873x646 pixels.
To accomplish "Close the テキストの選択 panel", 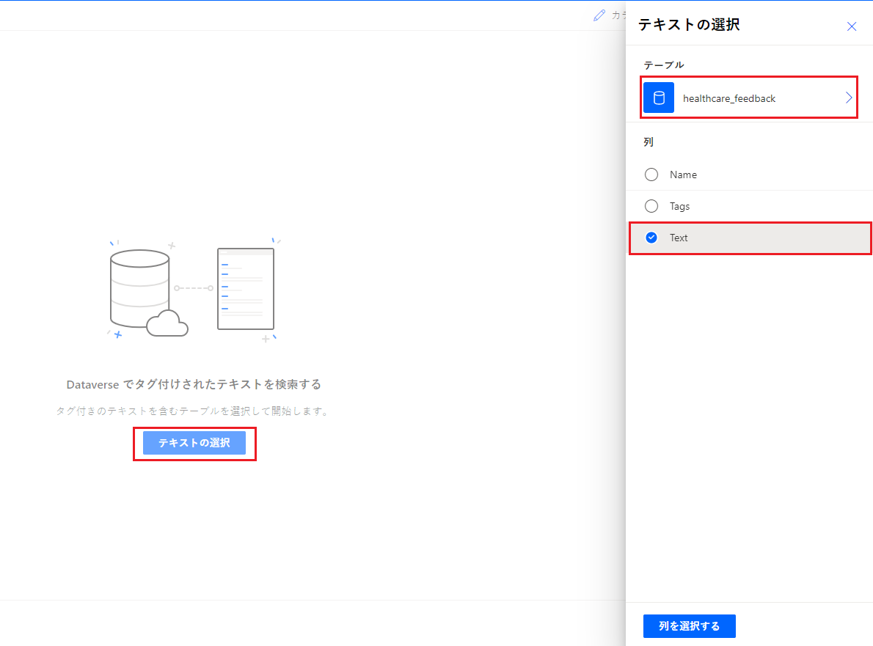I will tap(852, 26).
